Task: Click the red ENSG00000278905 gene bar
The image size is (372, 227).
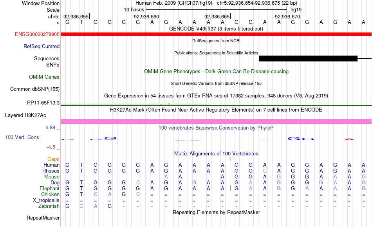Action: point(217,34)
